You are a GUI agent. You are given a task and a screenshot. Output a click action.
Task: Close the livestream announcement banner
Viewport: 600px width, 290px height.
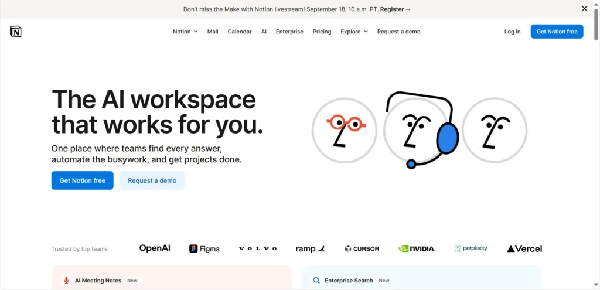click(584, 9)
